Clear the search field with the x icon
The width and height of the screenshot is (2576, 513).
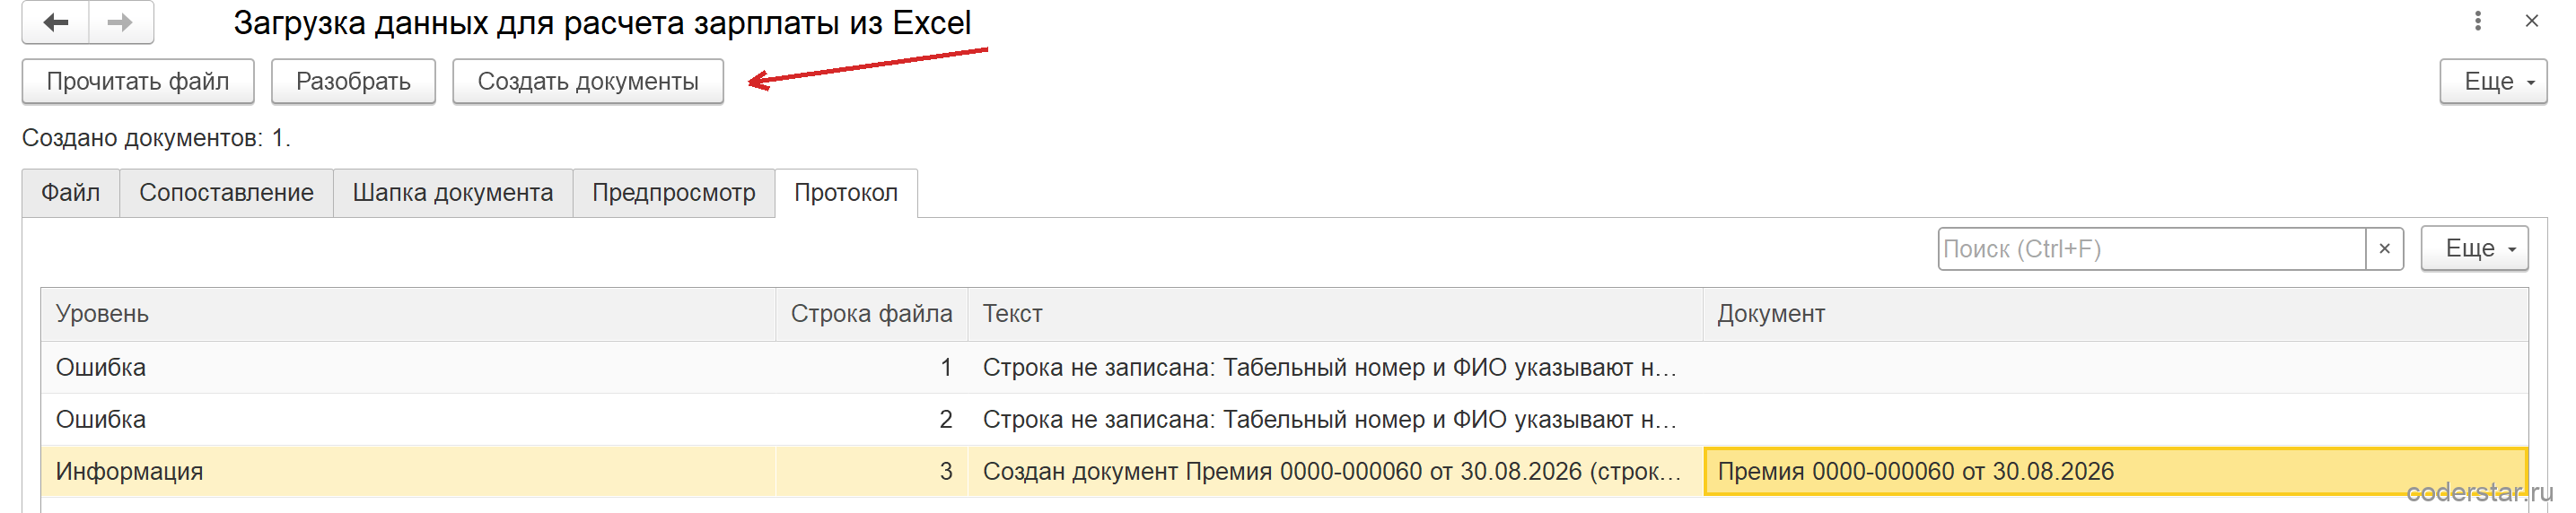tap(2384, 249)
